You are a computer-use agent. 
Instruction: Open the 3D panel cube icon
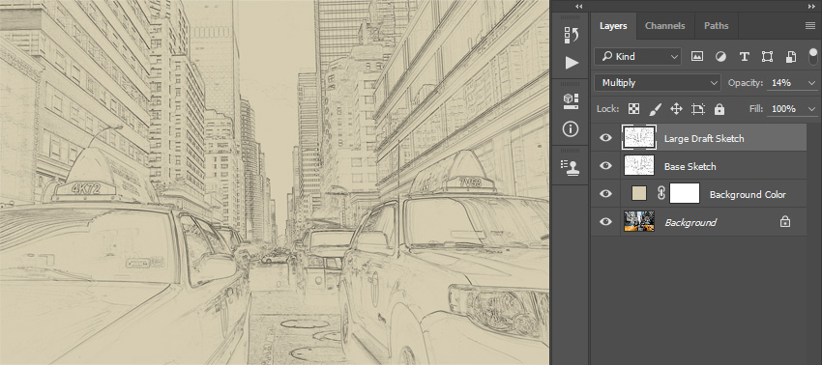coord(571,100)
